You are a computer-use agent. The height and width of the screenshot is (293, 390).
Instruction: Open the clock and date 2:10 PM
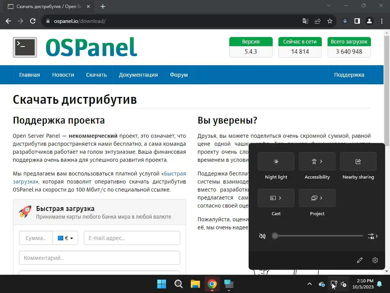(x=363, y=284)
